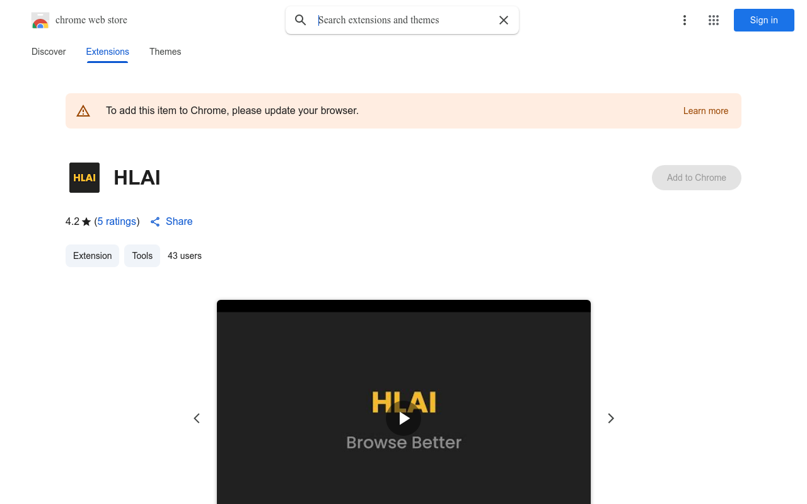807x504 pixels.
Task: Click the search magnifier icon
Action: click(x=301, y=20)
